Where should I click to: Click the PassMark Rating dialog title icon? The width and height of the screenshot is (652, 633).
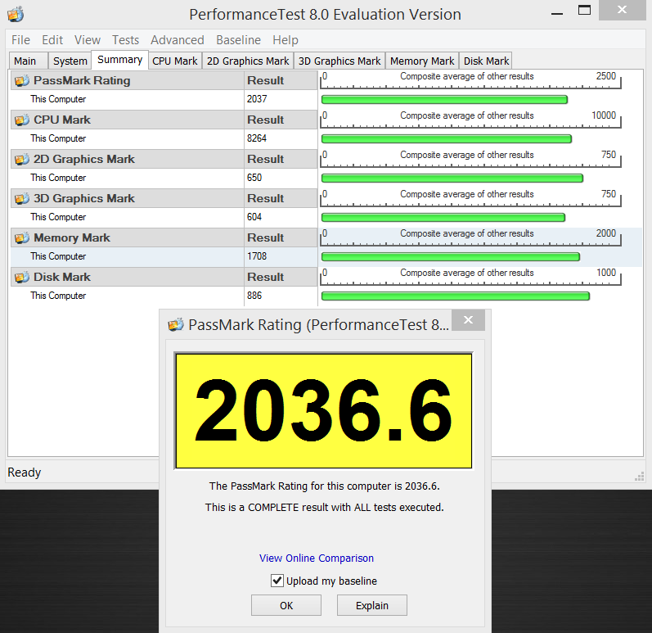click(x=176, y=324)
